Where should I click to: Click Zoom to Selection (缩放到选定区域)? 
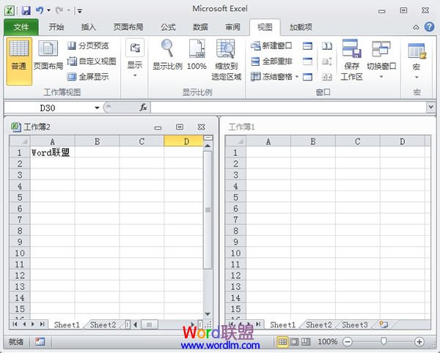coord(227,60)
